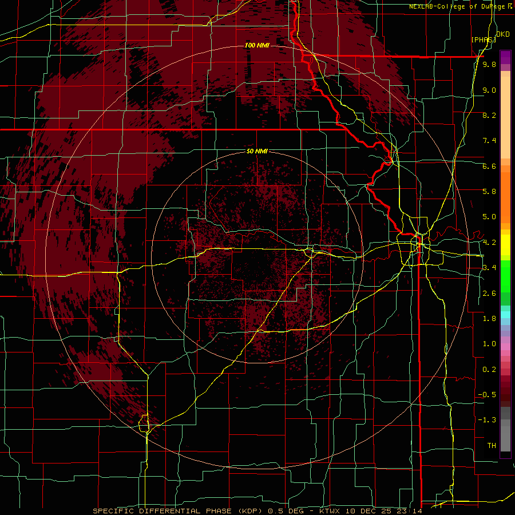Click the 1.8 value on the color scale
The height and width of the screenshot is (515, 515).
tap(489, 319)
